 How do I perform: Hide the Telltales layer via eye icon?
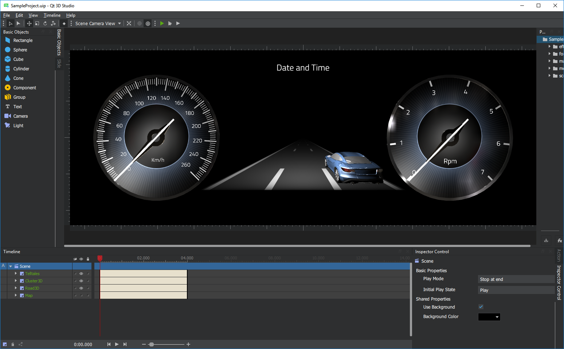click(81, 274)
